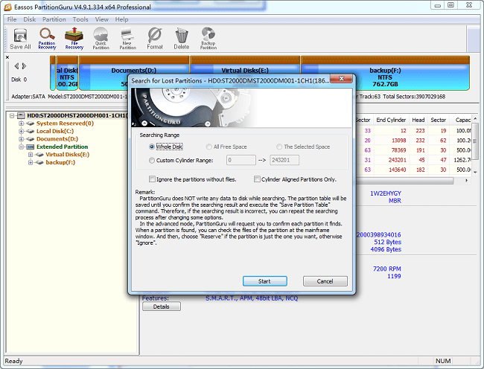Expand the Local Disk(C:) node
Image resolution: width=484 pixels, height=369 pixels.
point(22,131)
